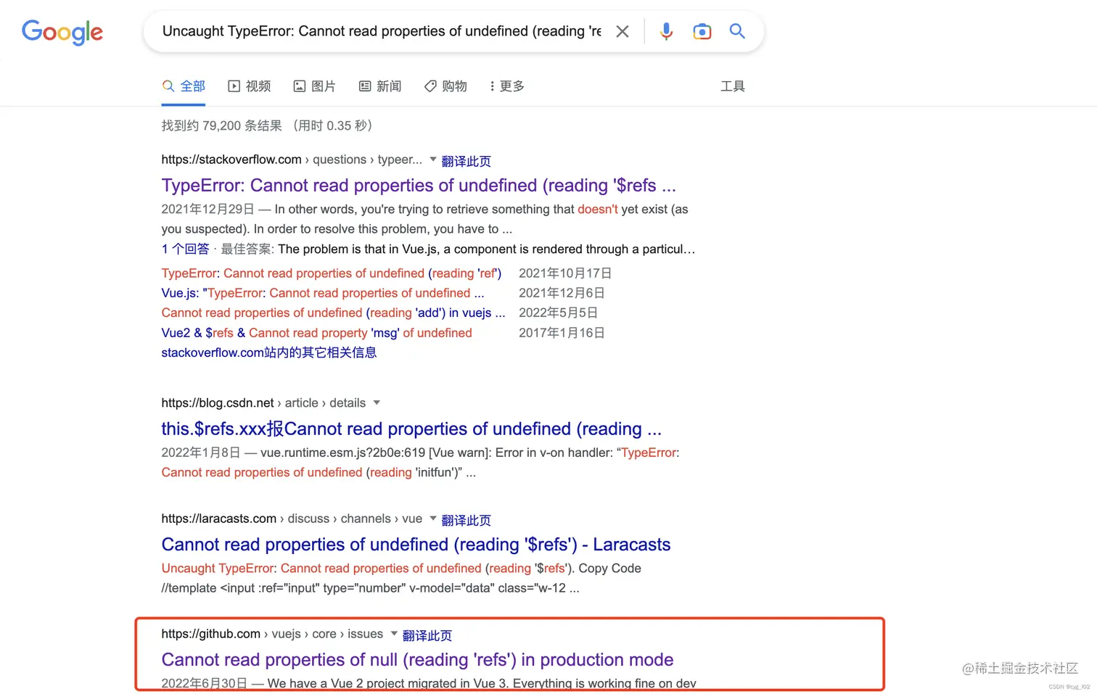The width and height of the screenshot is (1097, 694).
Task: Open the this.$refs.xxx报Cannot read result title
Action: [x=411, y=429]
